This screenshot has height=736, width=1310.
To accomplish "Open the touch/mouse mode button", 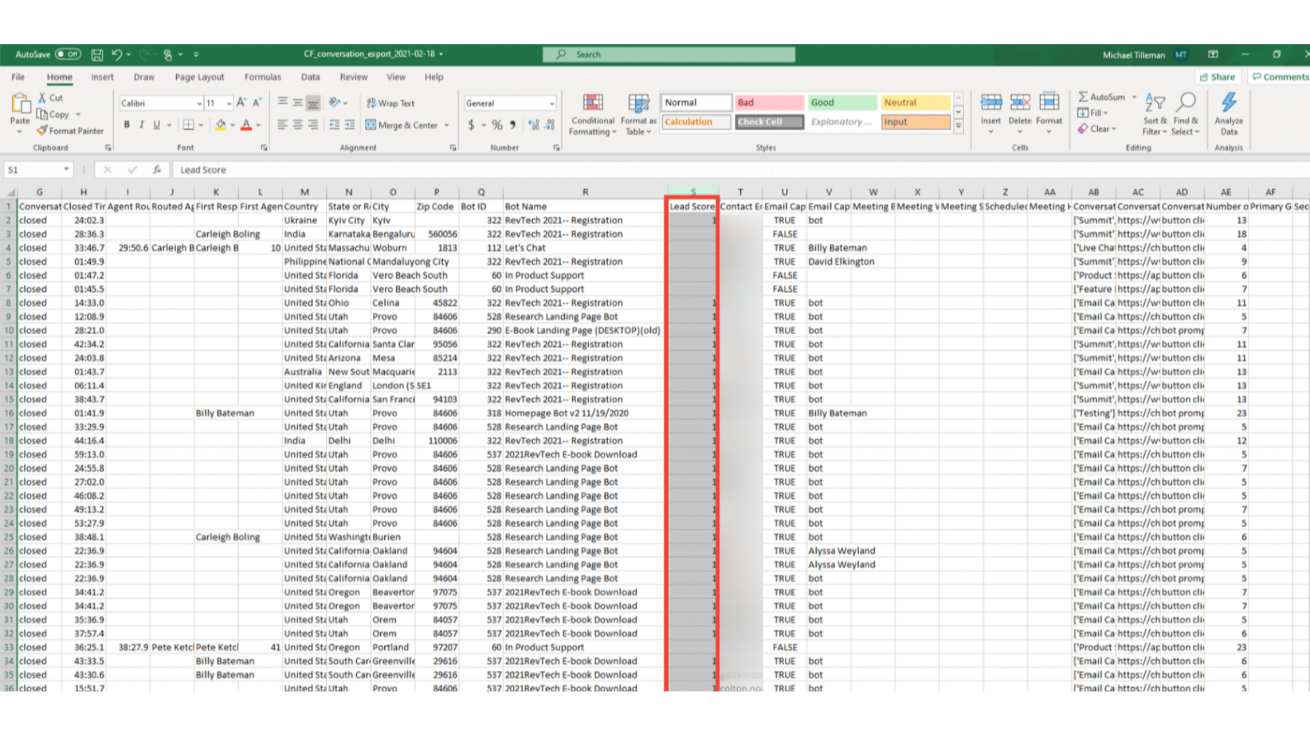I will tap(168, 55).
